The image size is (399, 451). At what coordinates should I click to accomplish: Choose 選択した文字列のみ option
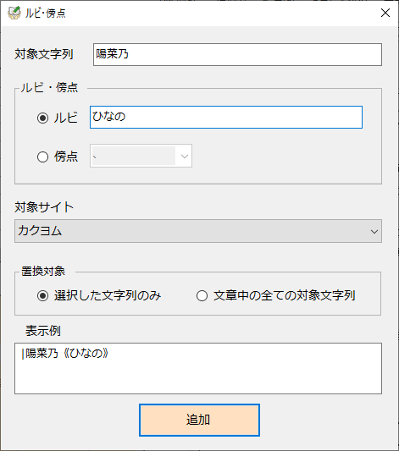click(42, 295)
